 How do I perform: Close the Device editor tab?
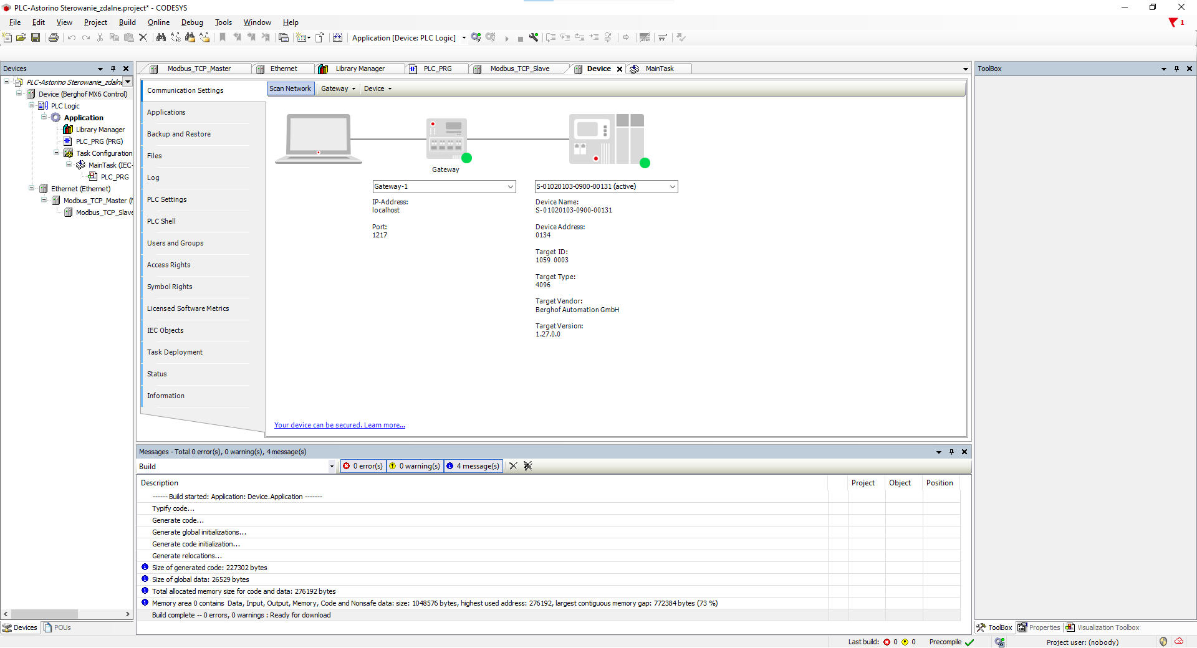tap(620, 69)
